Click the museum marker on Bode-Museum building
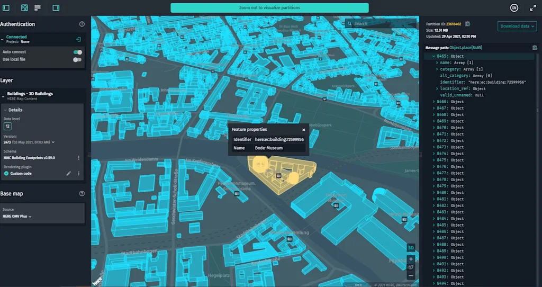 279,176
